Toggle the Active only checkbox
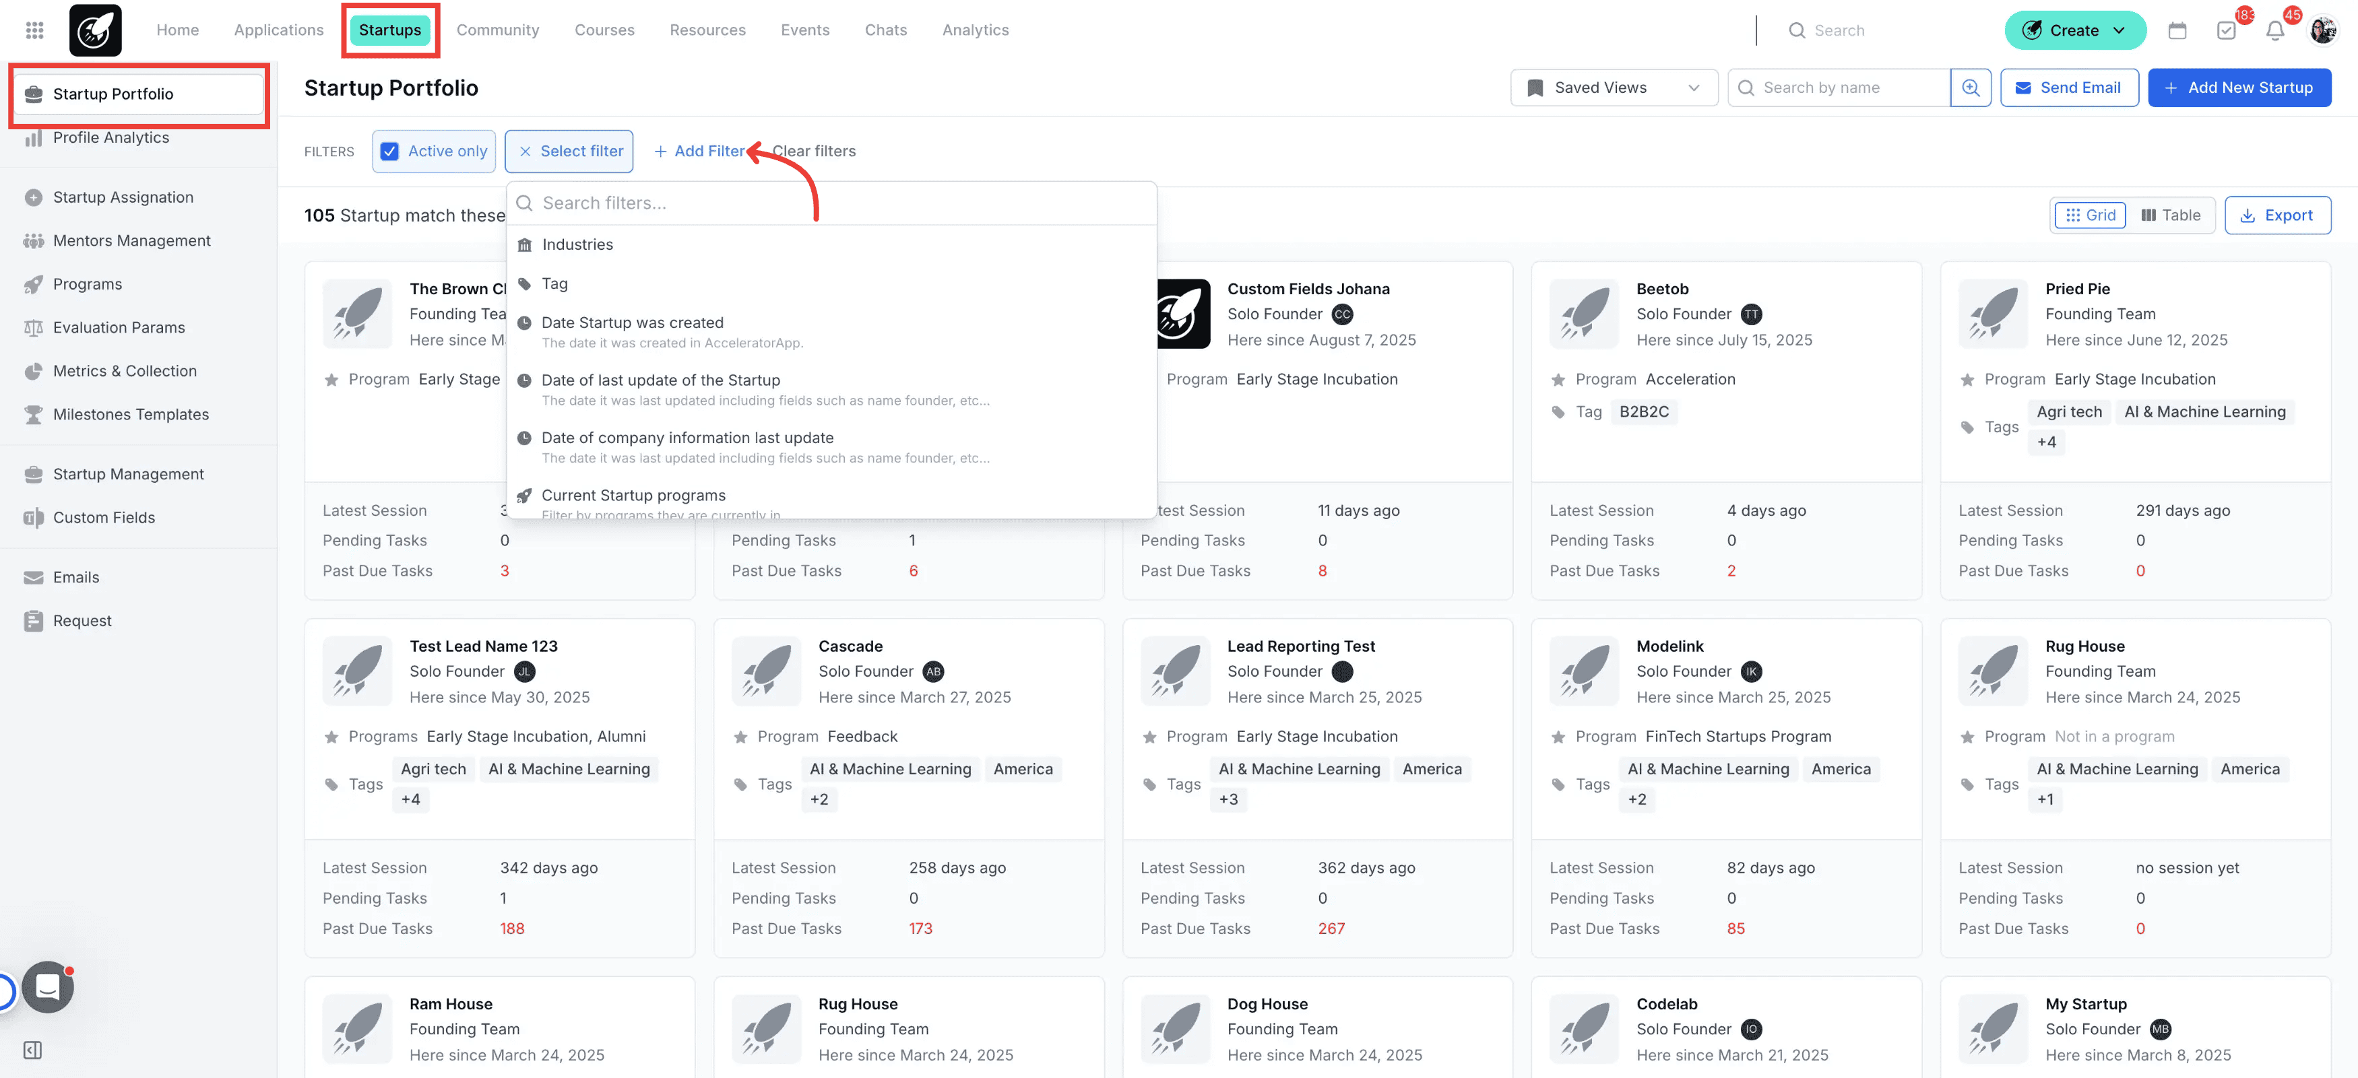This screenshot has width=2358, height=1078. point(390,151)
